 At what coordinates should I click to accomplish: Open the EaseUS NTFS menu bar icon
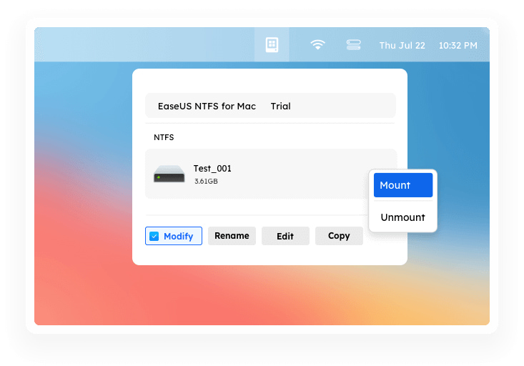(272, 44)
